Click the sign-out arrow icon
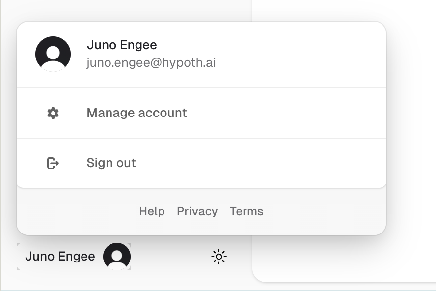Viewport: 436px width, 291px height. coord(53,163)
